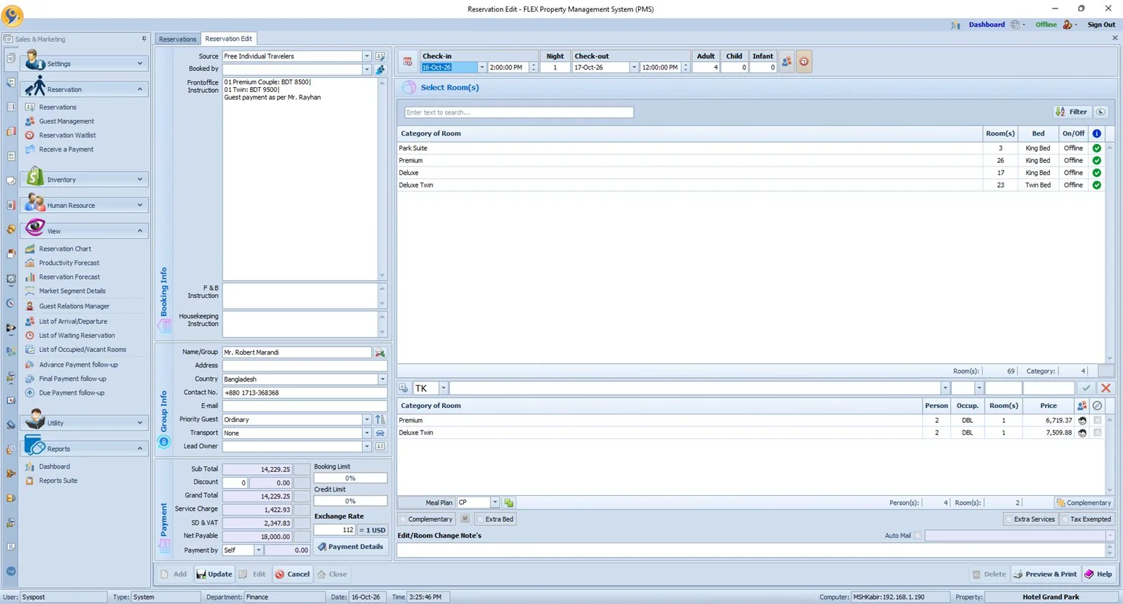Expand the Inventory sidebar section
The height and width of the screenshot is (604, 1123).
pos(84,180)
